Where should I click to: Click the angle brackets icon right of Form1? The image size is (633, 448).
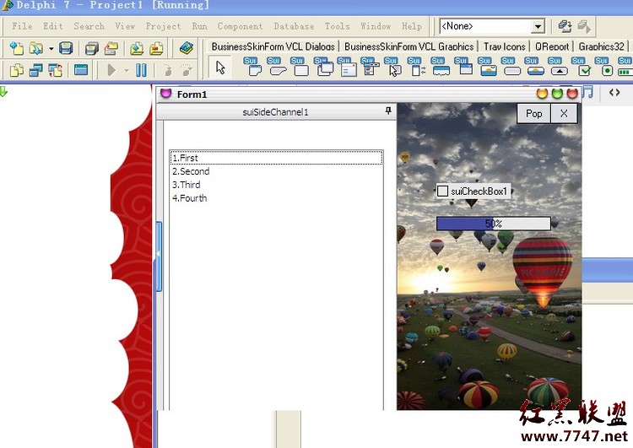[x=614, y=93]
